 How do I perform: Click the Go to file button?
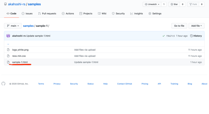coord(179,26)
